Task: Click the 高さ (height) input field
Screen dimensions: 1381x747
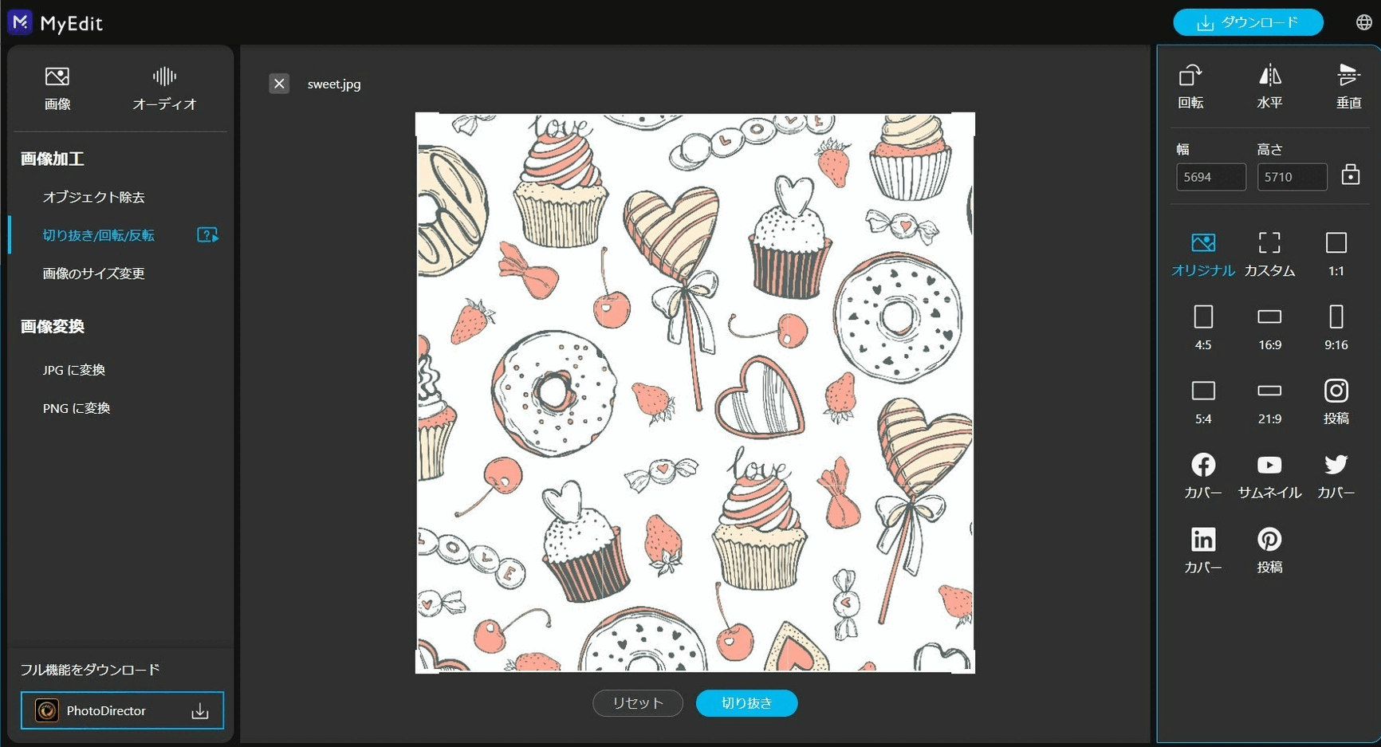Action: coord(1292,177)
